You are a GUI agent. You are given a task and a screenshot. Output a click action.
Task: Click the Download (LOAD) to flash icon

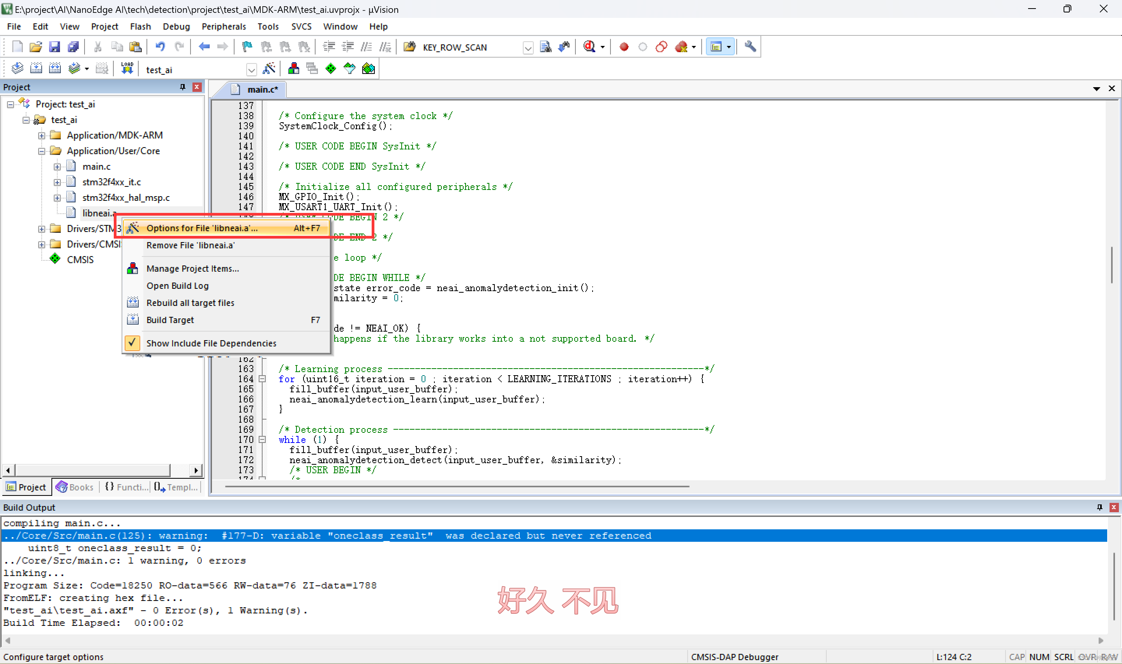(127, 69)
